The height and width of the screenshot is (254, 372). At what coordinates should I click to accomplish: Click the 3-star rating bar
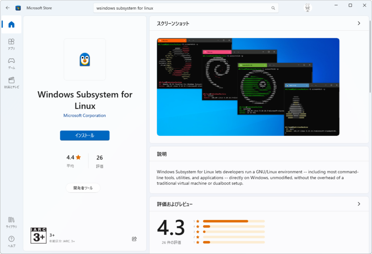[x=234, y=232]
